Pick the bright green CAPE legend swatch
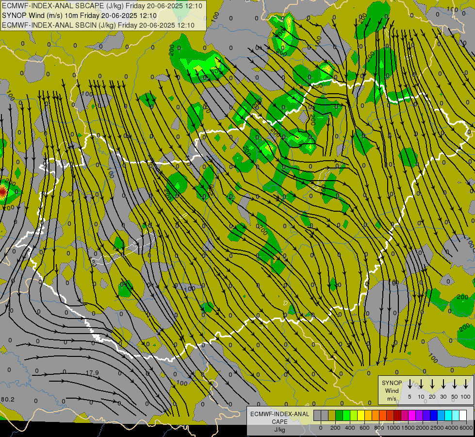The image size is (475, 437). pyautogui.click(x=346, y=415)
